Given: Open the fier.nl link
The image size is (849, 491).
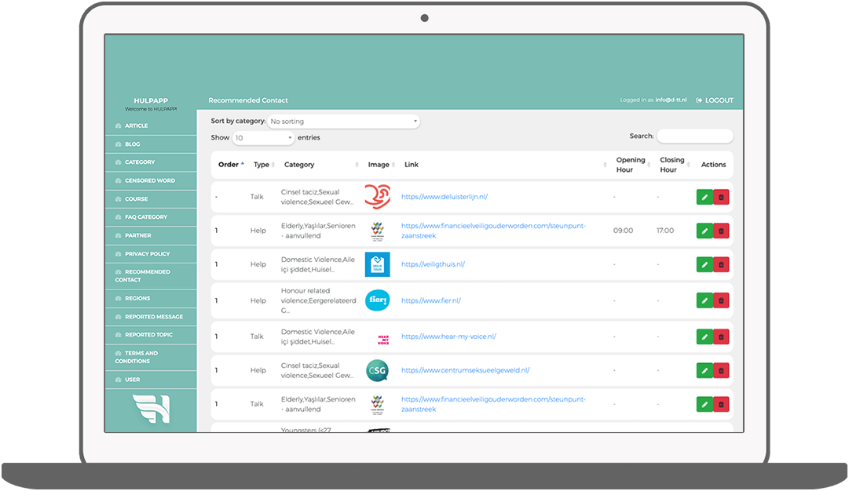Looking at the screenshot, I should click(430, 300).
